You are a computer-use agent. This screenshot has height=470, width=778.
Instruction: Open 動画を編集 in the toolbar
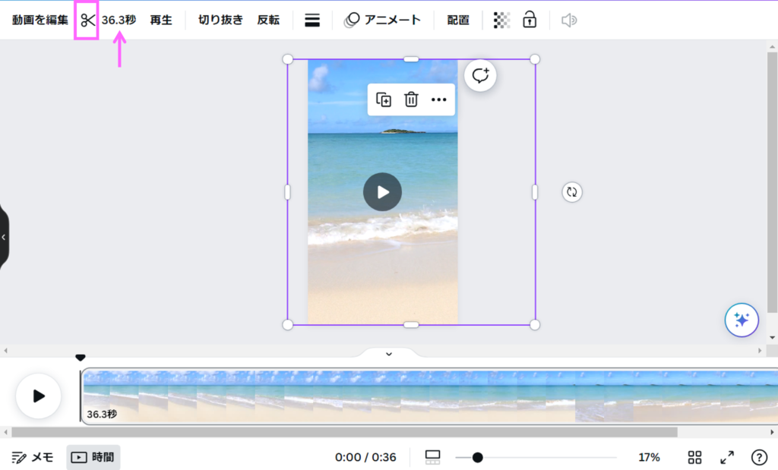coord(40,21)
